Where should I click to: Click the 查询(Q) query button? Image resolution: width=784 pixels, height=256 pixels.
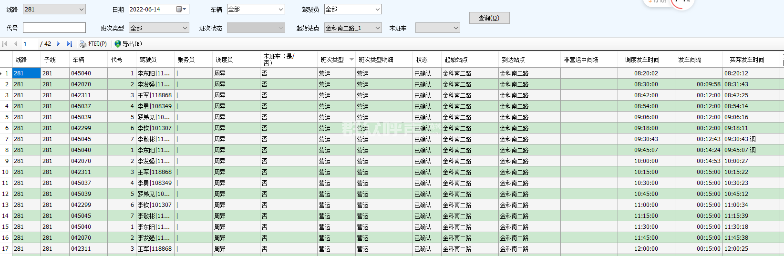pos(489,18)
